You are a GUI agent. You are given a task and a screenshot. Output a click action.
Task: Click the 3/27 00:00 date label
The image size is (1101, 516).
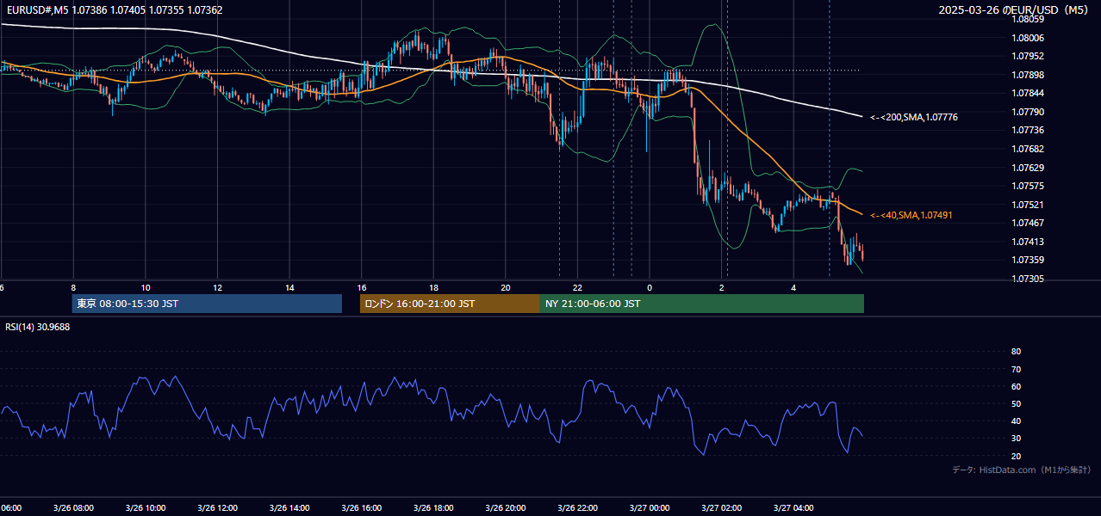(x=650, y=508)
